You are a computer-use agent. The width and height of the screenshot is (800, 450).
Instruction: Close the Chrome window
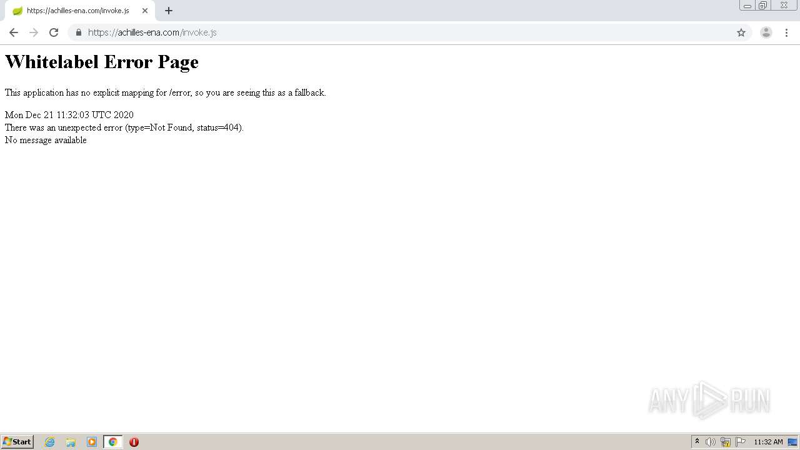pyautogui.click(x=784, y=6)
